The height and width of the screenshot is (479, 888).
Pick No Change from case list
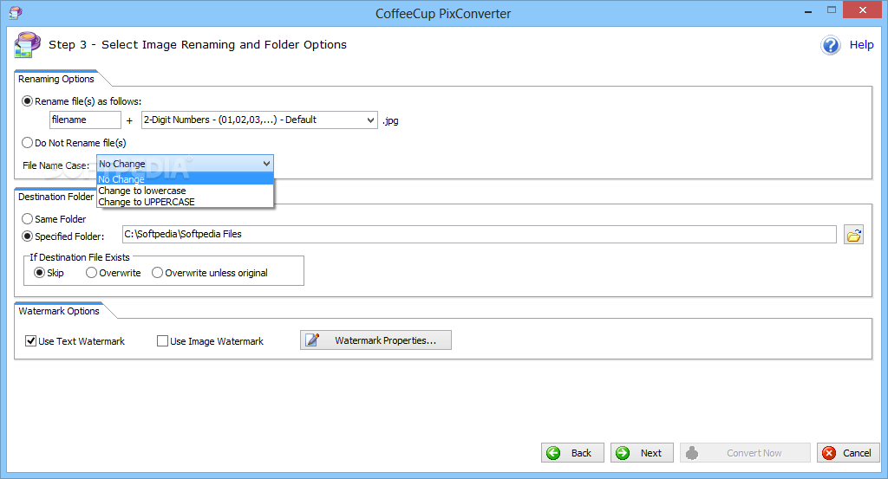point(186,179)
